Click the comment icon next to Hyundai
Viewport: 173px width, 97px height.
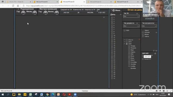pos(156,33)
